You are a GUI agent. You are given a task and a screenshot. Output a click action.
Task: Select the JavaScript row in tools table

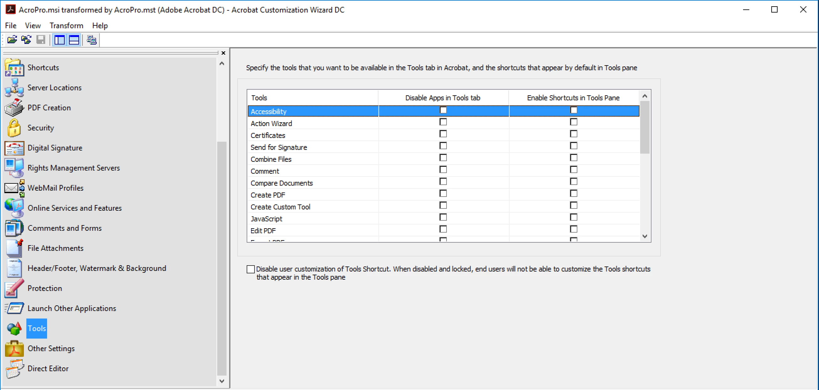click(x=443, y=219)
